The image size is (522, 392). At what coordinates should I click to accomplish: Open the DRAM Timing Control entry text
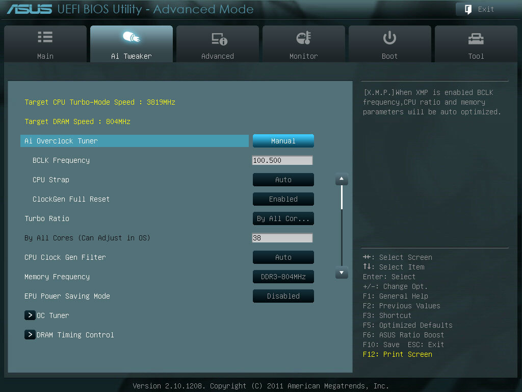tap(75, 335)
